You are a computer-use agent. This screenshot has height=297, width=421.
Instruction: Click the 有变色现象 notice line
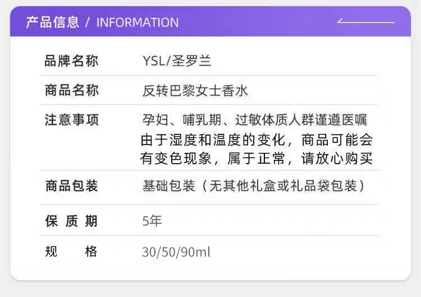(256, 159)
